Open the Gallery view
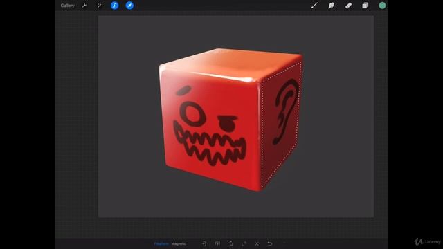Viewport: 443px width, 249px height. (x=67, y=6)
